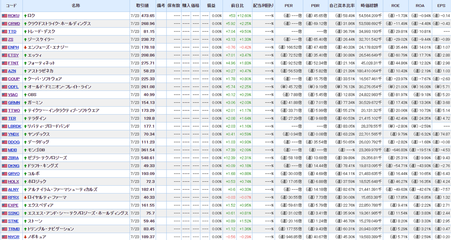Open the COUP ticker link

pos(14,79)
